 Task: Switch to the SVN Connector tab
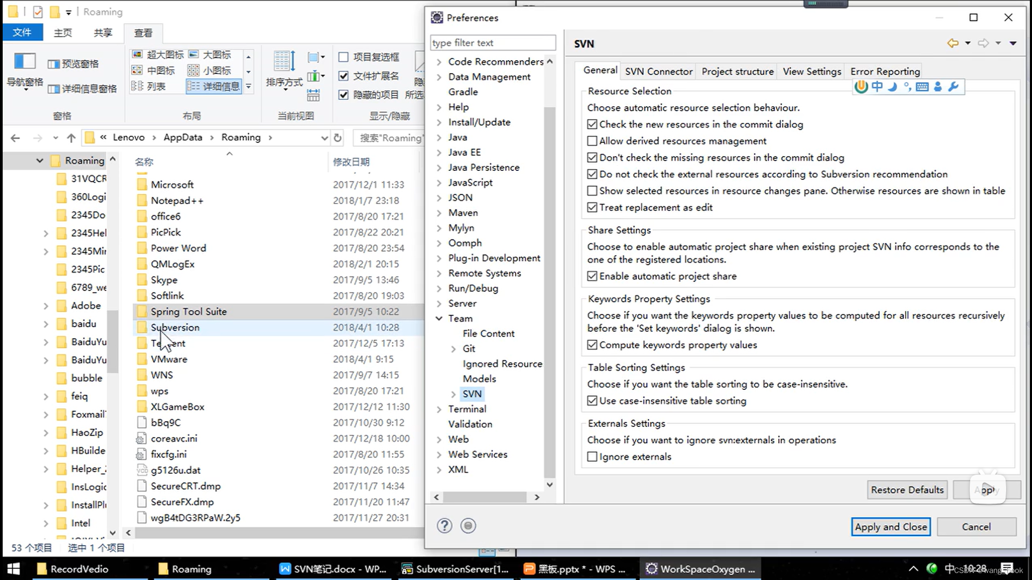point(658,71)
